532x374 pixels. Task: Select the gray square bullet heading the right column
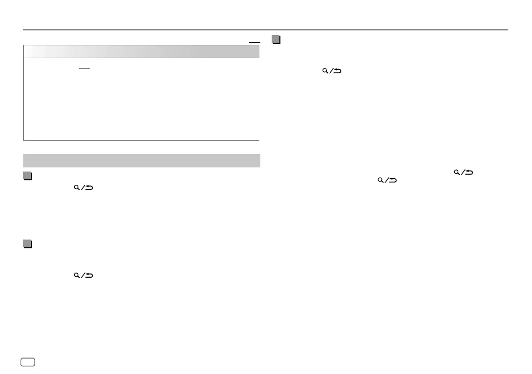(276, 39)
